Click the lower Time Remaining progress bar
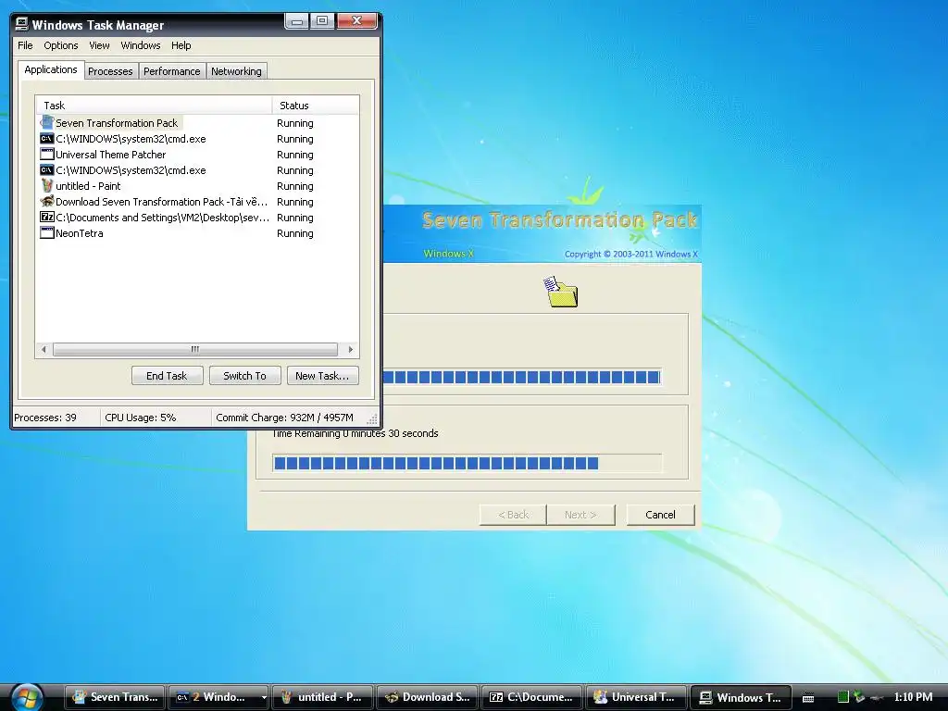Screen dimensions: 948x711 [x=467, y=463]
